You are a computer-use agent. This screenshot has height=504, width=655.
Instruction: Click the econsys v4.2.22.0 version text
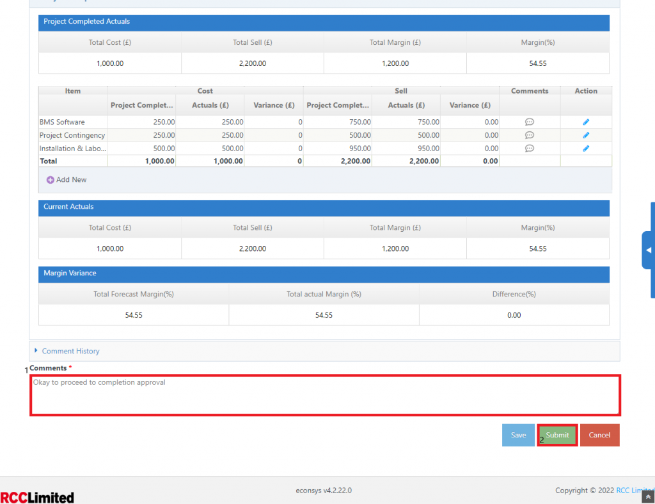click(x=324, y=490)
